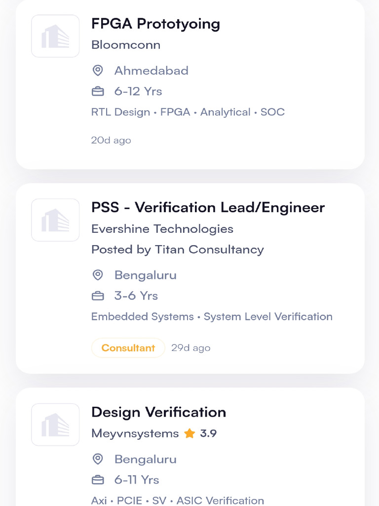Open the PSS - Verification Lead/Engineer job

[208, 208]
